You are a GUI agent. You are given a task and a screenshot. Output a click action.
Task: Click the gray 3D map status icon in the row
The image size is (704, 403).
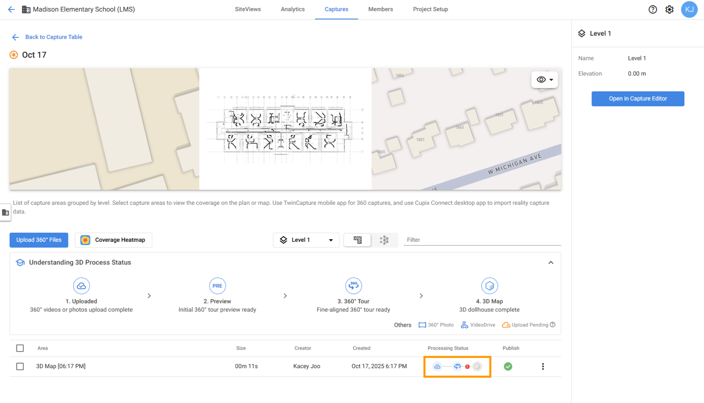coord(477,366)
